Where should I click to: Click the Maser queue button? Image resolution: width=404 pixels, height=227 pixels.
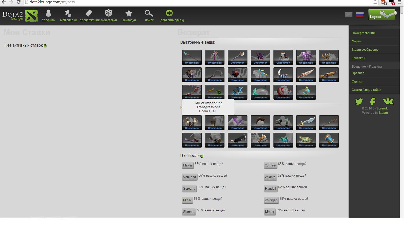tap(270, 212)
